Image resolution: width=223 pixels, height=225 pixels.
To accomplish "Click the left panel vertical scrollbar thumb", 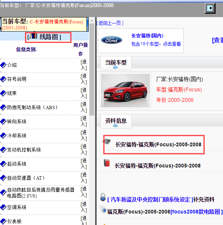I will click(x=92, y=69).
